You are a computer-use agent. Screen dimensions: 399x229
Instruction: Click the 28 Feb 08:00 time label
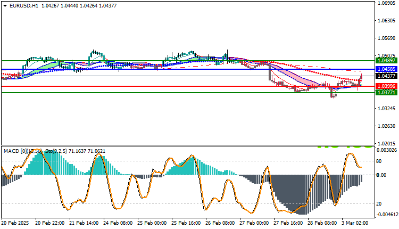[322, 223]
